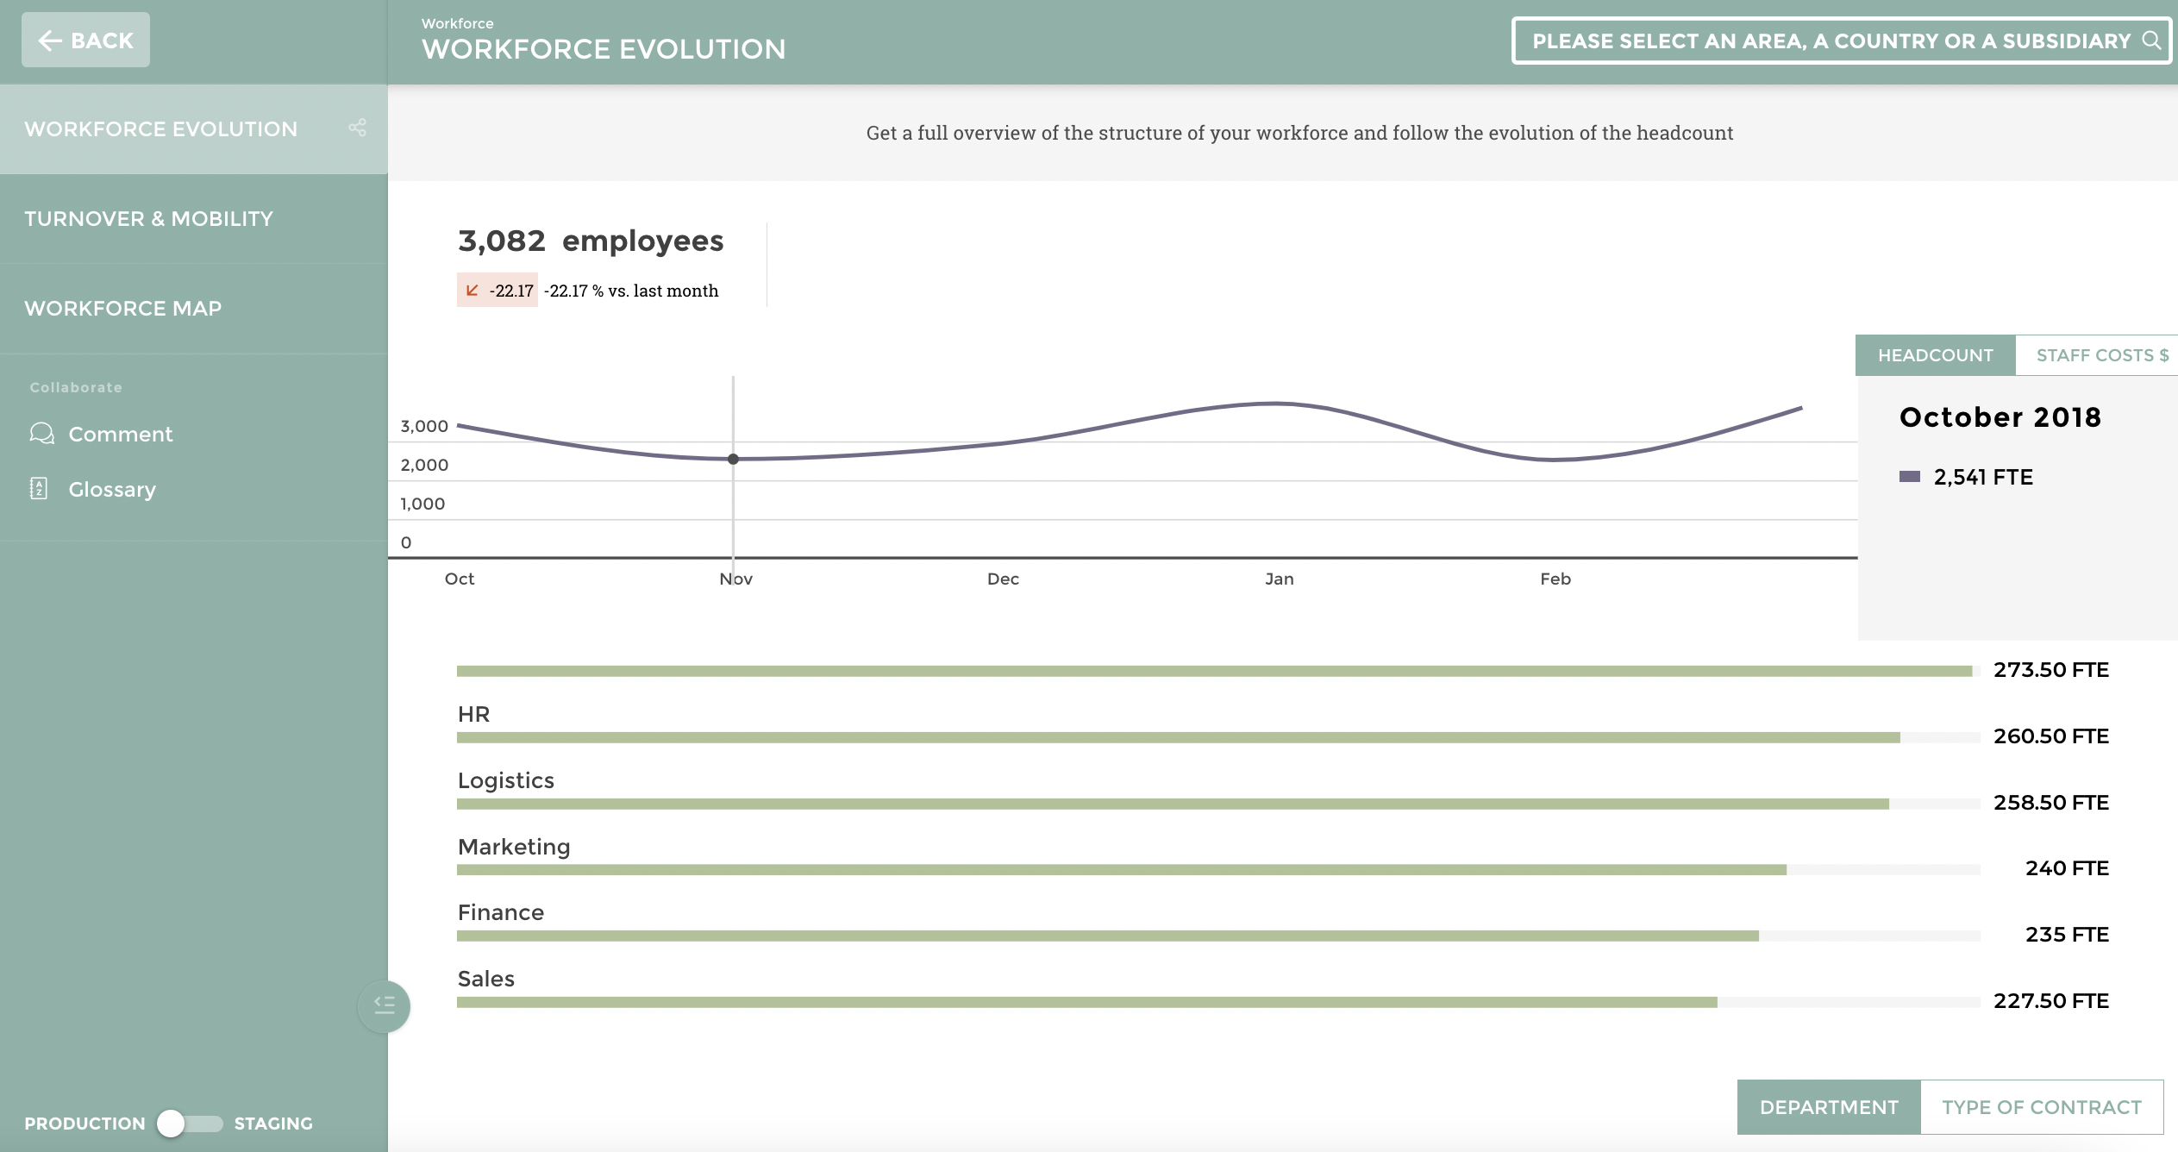
Task: Open Turnover & Mobility section
Action: 148,219
